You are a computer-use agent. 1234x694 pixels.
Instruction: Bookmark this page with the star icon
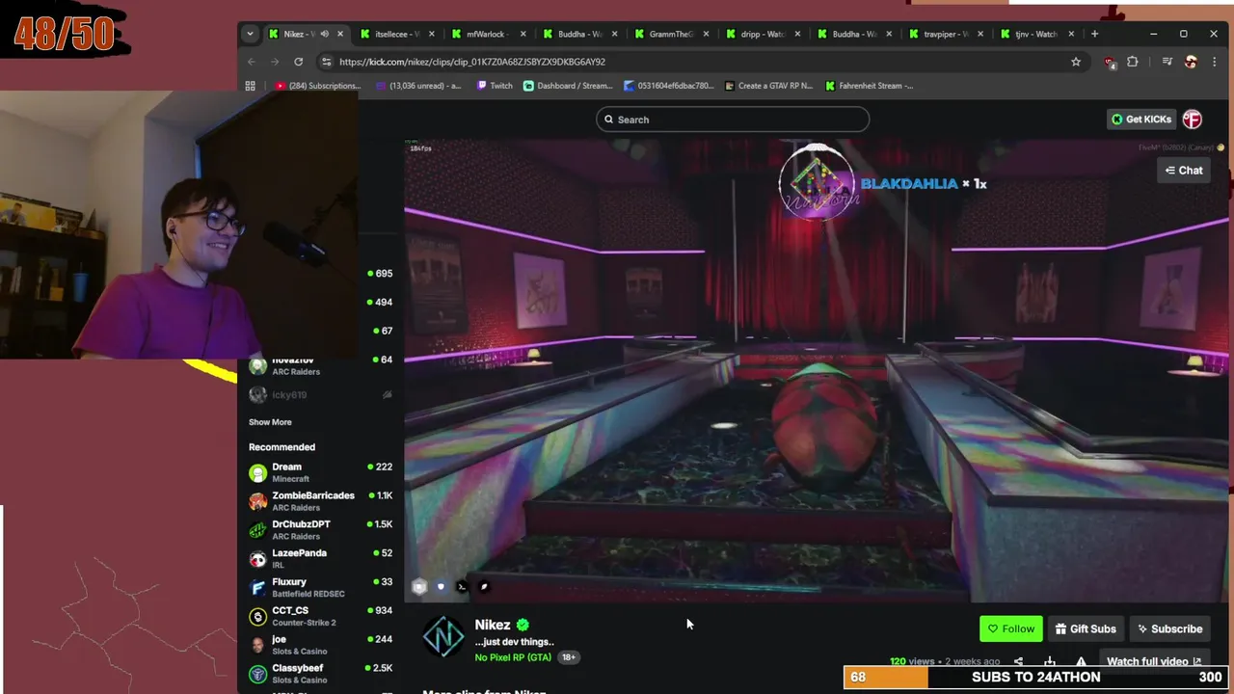[x=1076, y=62]
